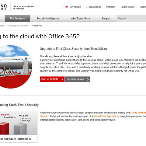This screenshot has width=146, height=146.
Task: Click the red download icon beside Downloads
Action: pyautogui.click(x=87, y=7)
